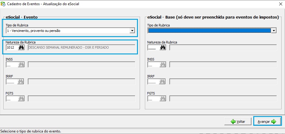
Task: Click the IRRF code field in eSocial - Base
Action: pyautogui.click(x=153, y=81)
